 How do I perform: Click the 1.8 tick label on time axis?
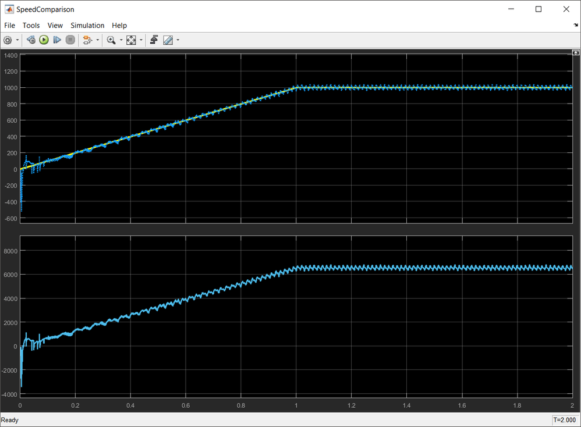pyautogui.click(x=518, y=405)
